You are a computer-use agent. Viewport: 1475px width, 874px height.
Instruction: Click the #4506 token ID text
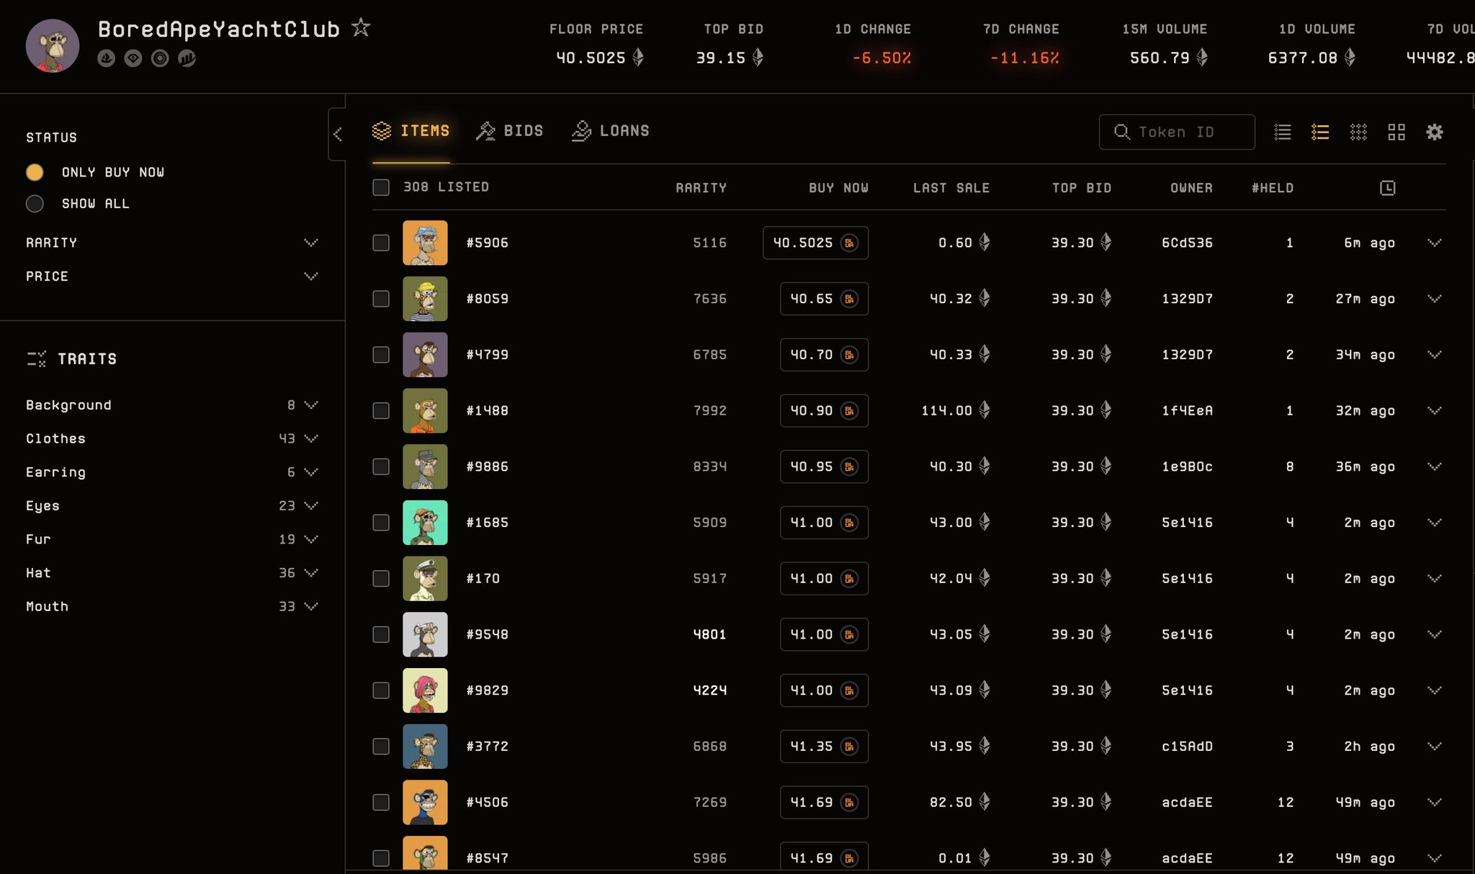click(488, 802)
